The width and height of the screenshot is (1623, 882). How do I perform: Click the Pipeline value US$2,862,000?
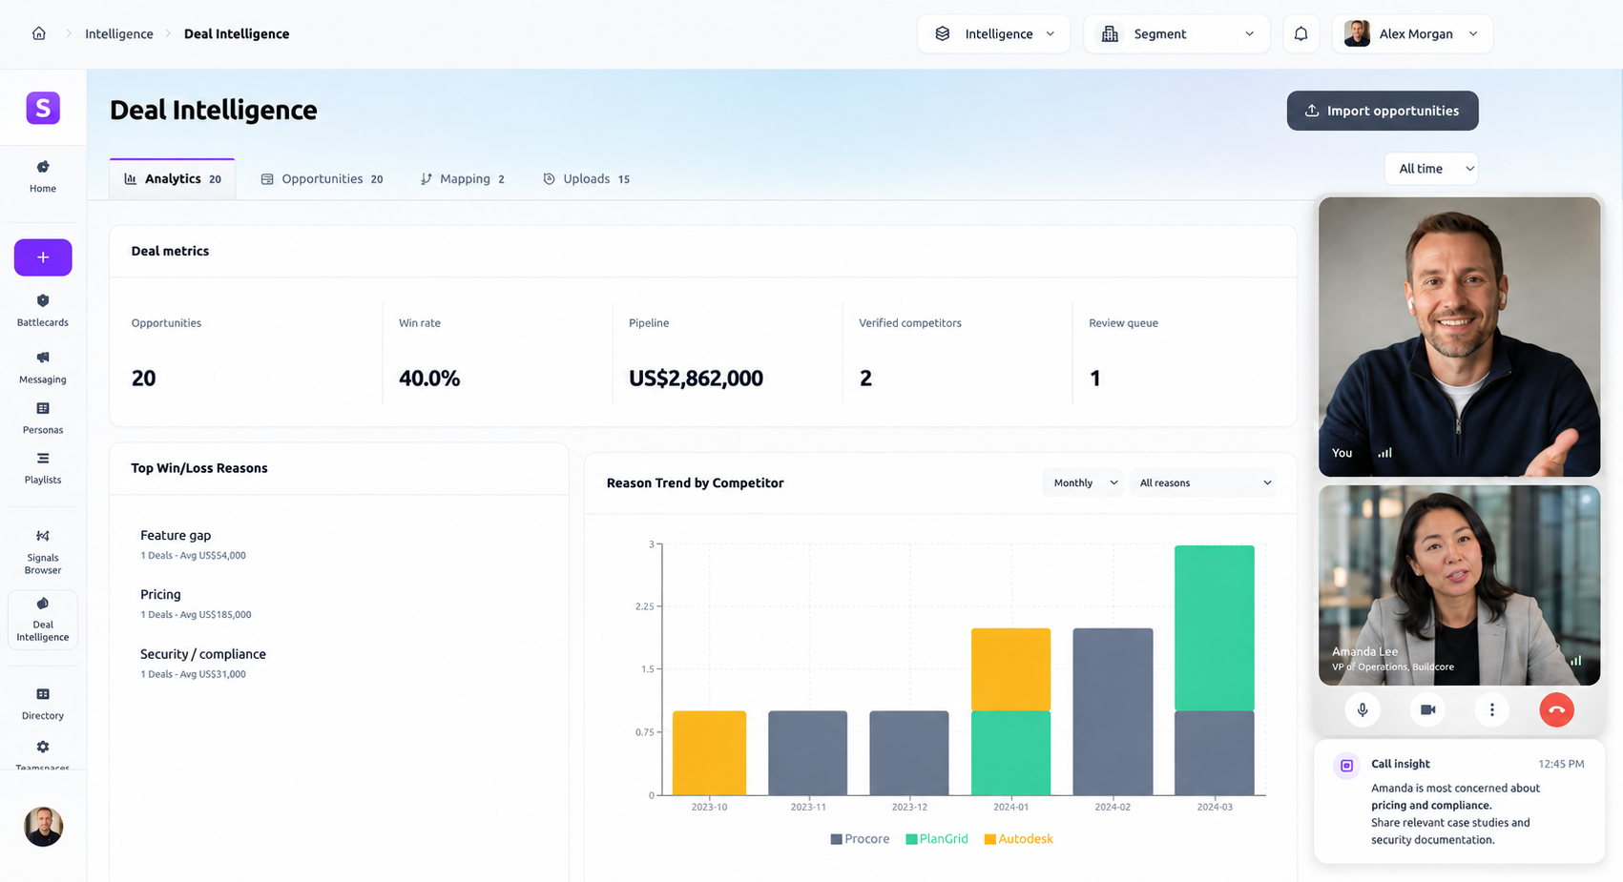(x=696, y=379)
